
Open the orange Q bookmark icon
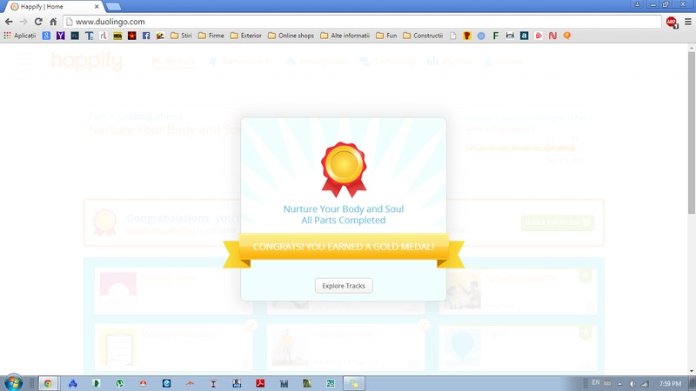tap(567, 36)
